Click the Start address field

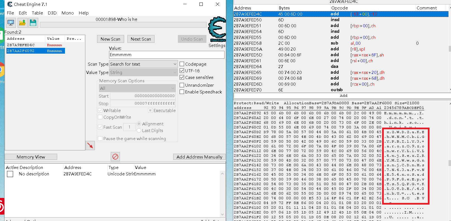[x=143, y=96]
